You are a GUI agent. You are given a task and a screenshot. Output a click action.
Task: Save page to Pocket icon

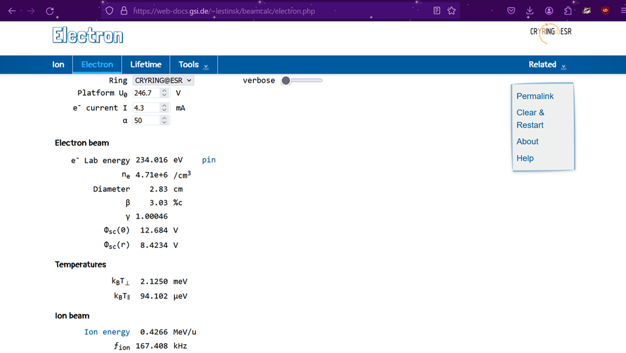[x=511, y=11]
